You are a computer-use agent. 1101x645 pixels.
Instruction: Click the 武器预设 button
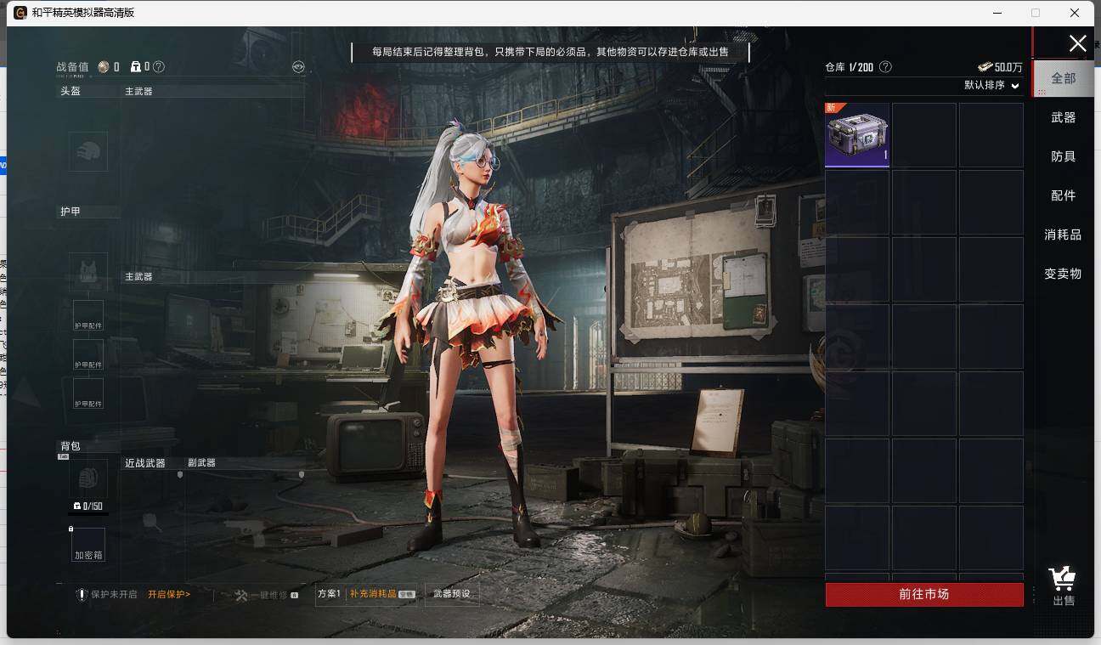click(451, 594)
